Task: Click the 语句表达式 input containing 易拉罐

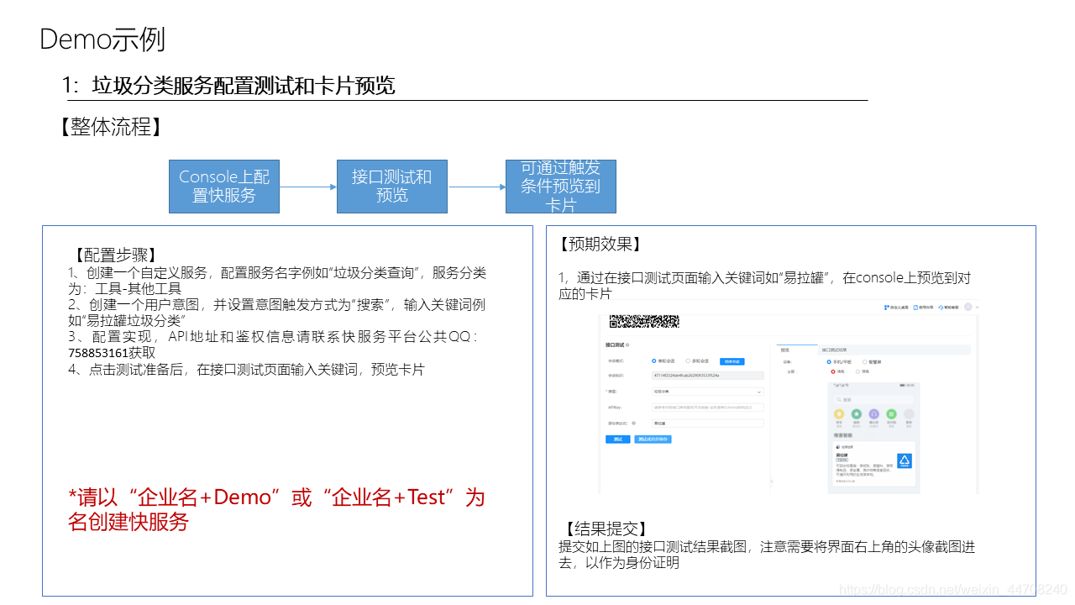Action: [708, 423]
